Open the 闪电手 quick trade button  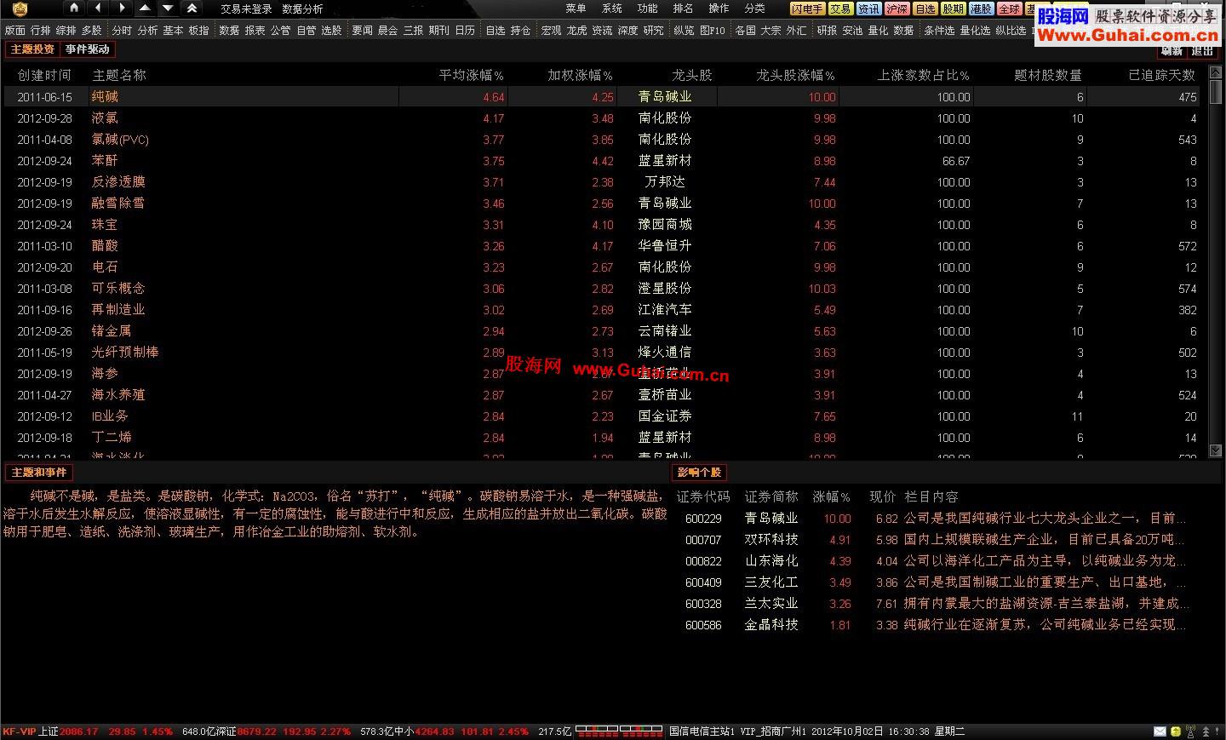[807, 9]
